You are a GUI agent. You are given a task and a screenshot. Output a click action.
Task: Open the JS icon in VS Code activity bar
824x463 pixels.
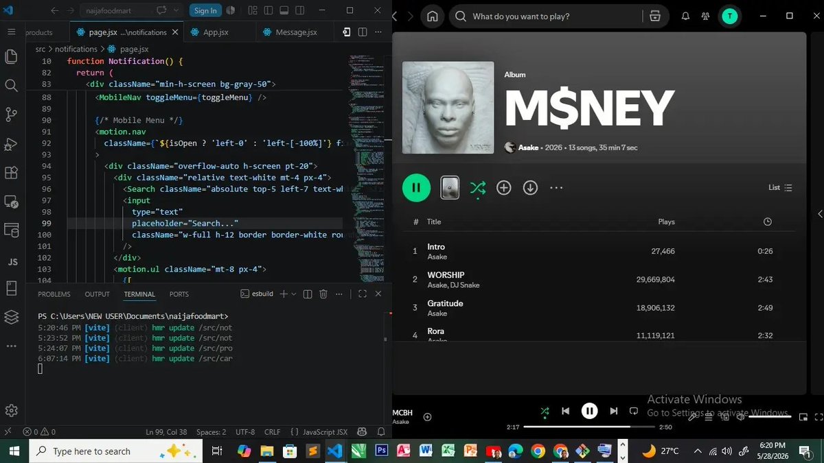click(12, 262)
